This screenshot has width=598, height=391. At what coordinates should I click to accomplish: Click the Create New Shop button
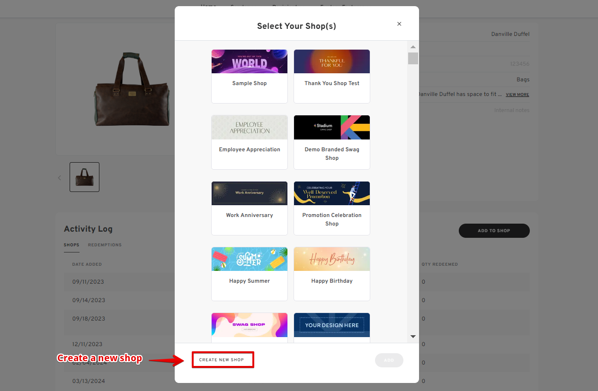(222, 360)
